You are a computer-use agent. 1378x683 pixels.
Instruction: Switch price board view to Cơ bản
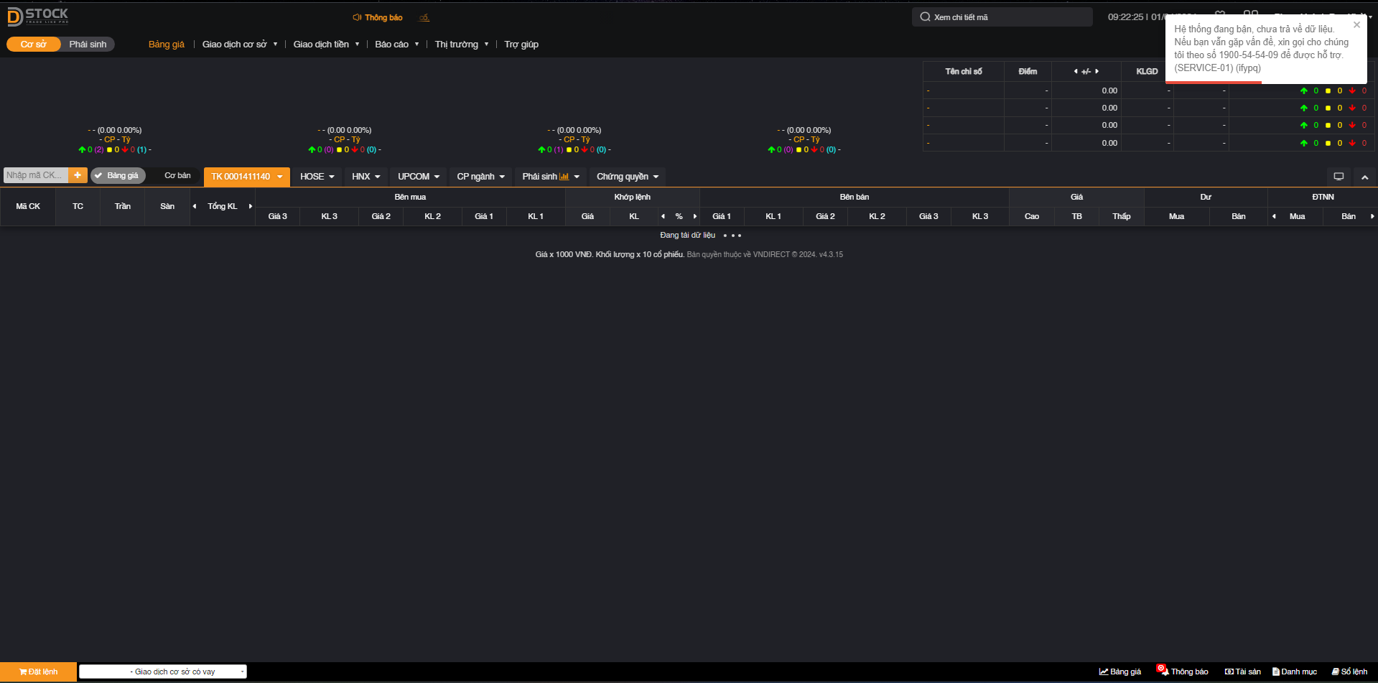click(x=177, y=176)
